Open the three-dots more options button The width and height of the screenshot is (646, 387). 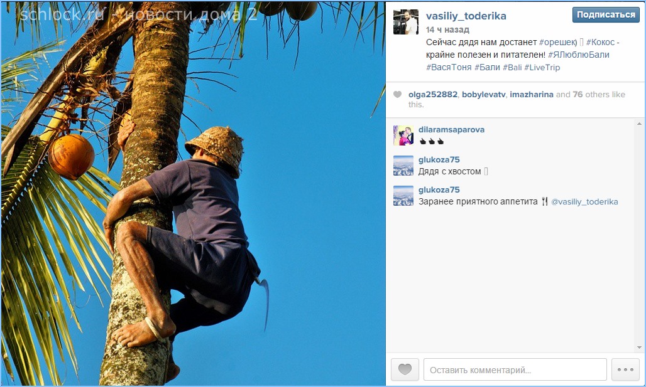[625, 369]
